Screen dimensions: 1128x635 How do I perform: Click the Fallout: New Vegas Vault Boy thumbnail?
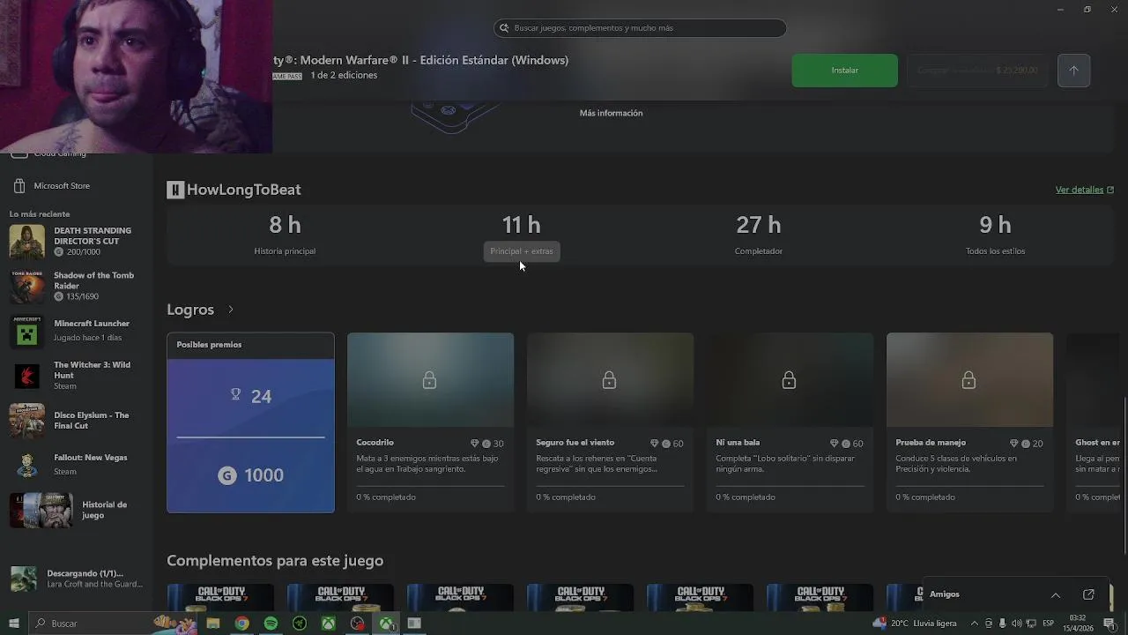(x=26, y=465)
